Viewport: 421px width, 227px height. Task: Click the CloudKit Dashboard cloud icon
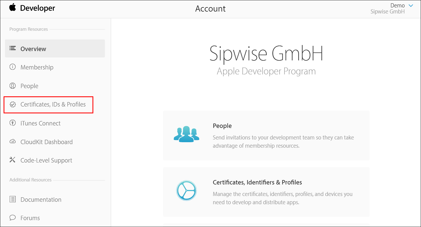click(x=13, y=141)
